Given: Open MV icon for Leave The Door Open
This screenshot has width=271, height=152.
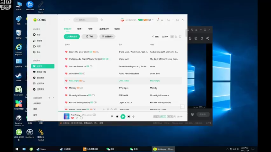Looking at the screenshot, I should coord(98,52).
